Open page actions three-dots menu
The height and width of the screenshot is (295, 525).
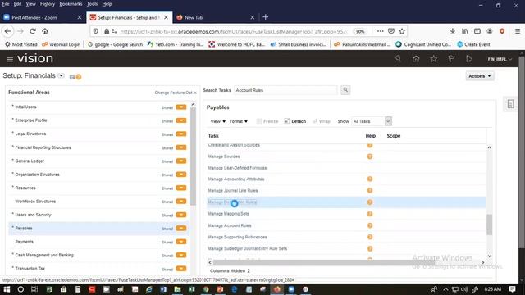(x=380, y=31)
